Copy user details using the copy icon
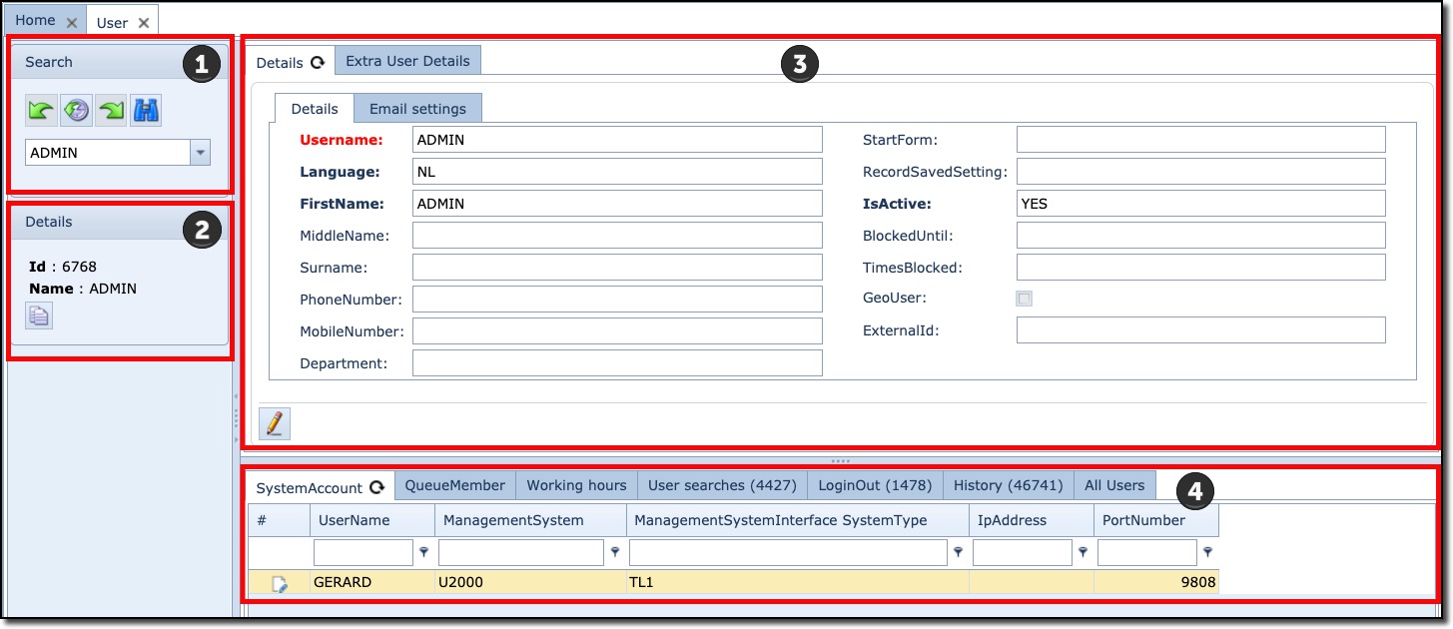This screenshot has width=1453, height=629. pyautogui.click(x=38, y=315)
